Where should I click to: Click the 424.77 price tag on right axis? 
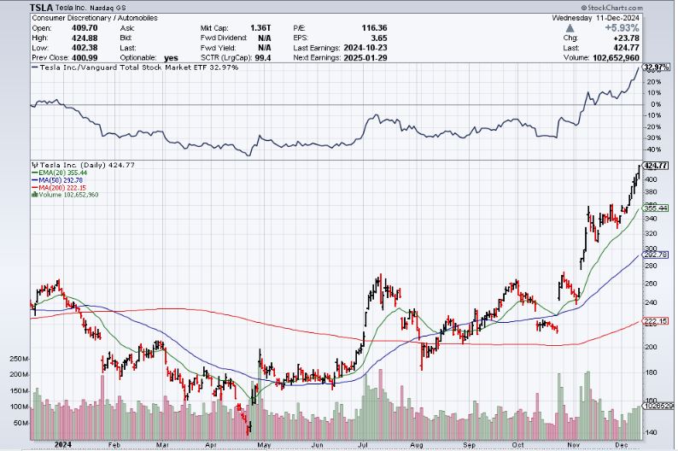[656, 166]
